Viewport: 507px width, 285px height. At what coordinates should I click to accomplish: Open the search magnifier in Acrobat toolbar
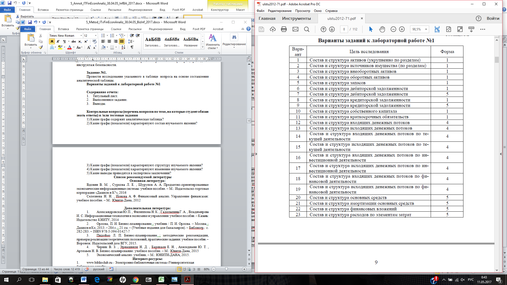[307, 29]
